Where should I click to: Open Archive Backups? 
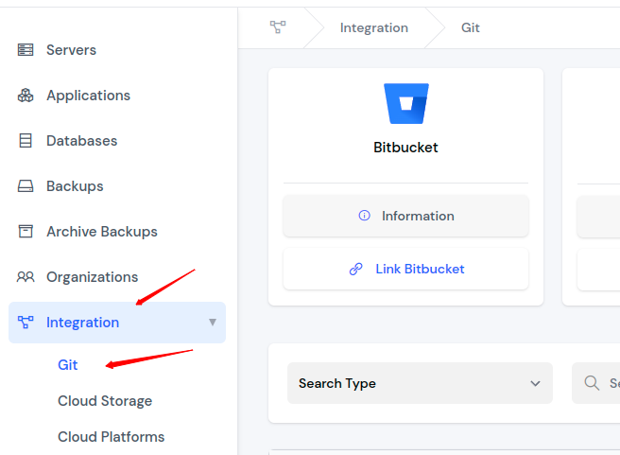[x=102, y=232]
